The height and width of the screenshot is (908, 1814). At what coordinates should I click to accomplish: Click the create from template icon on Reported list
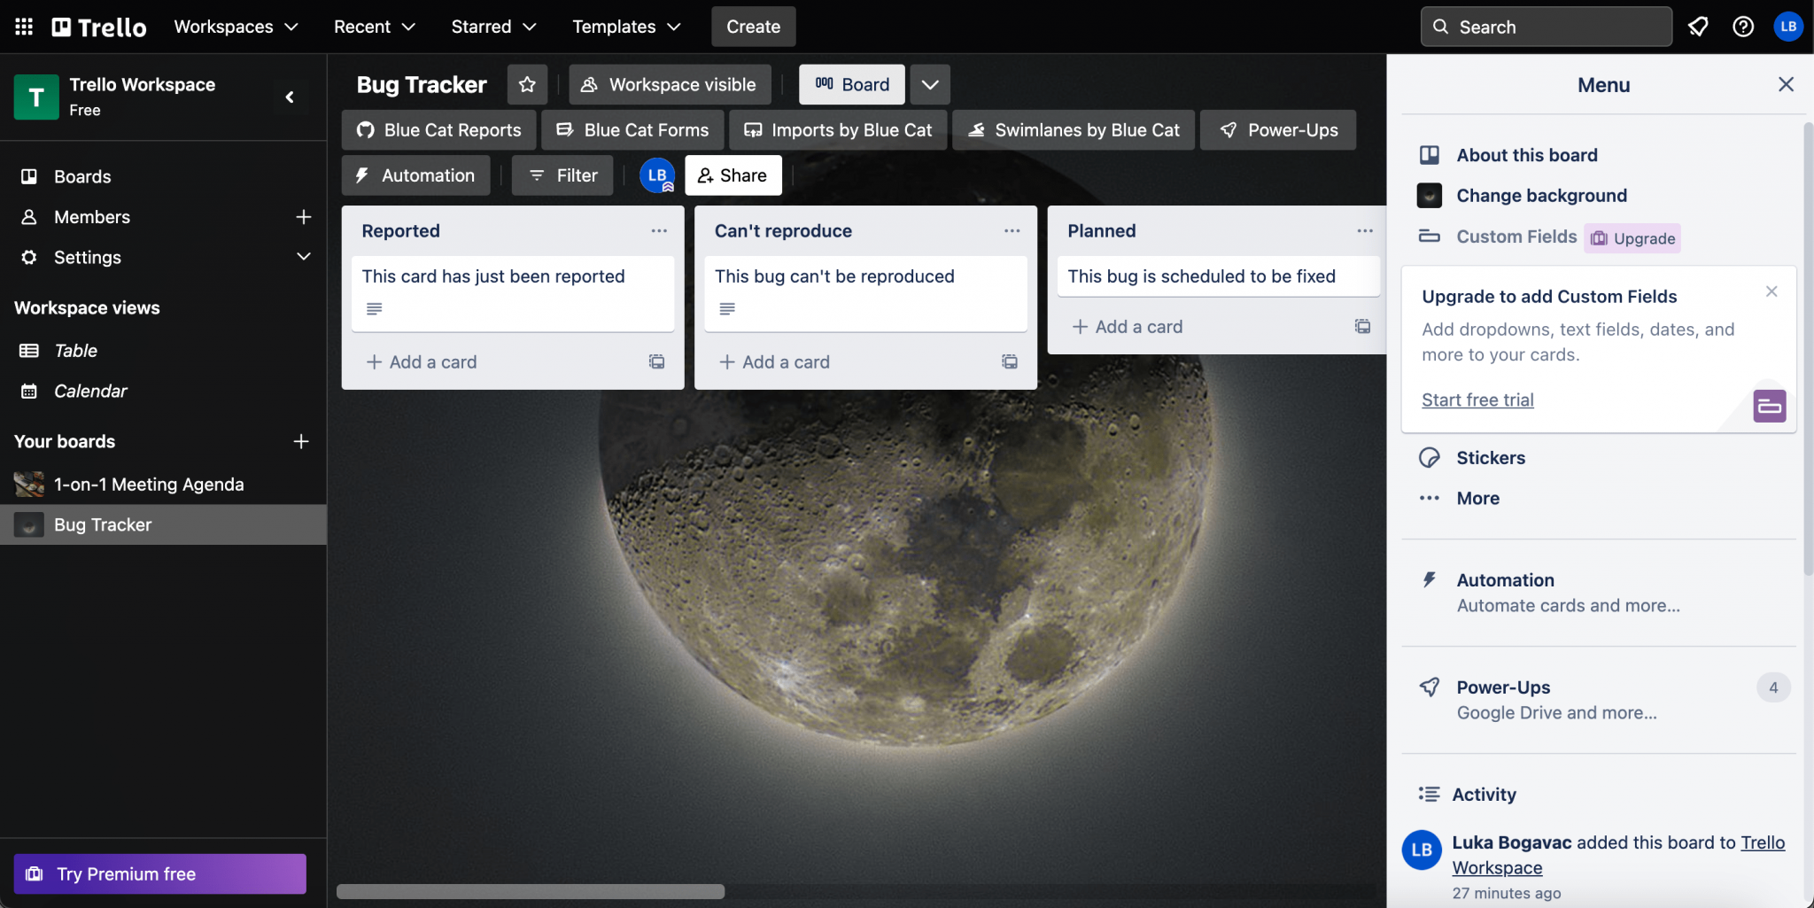(x=656, y=361)
